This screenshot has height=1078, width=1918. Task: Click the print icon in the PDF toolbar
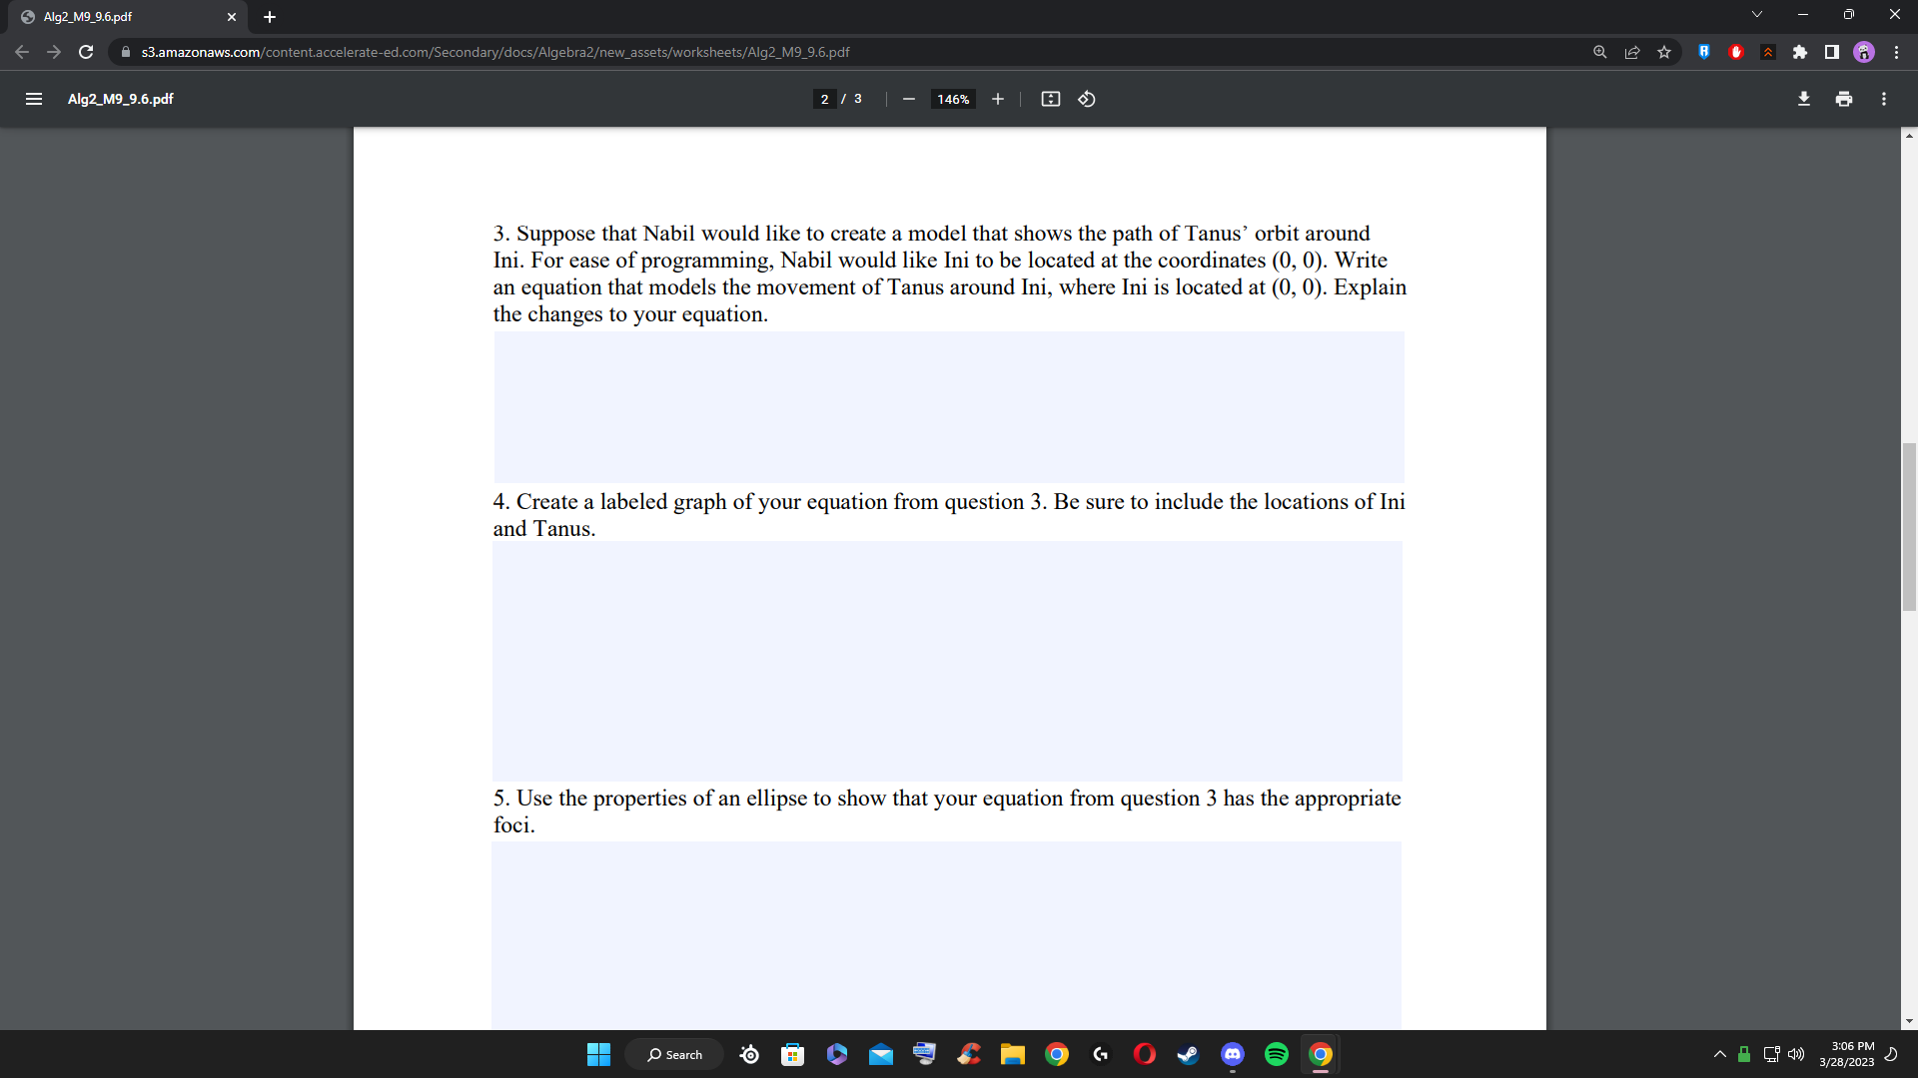point(1843,99)
